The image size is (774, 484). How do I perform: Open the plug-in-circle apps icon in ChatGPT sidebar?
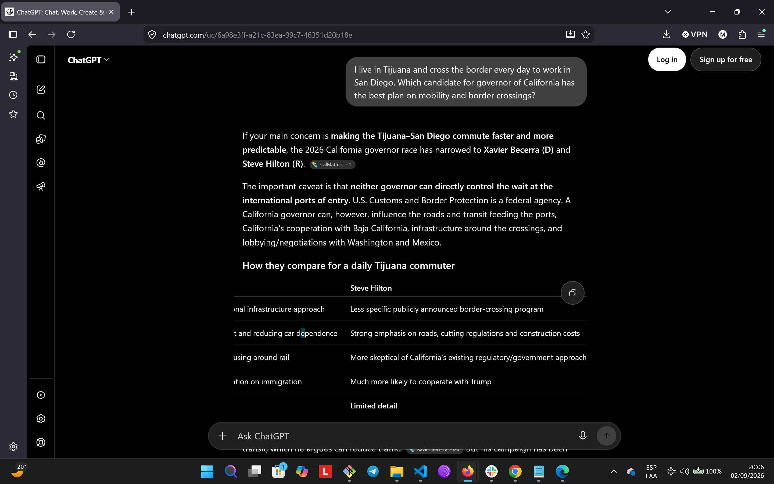pos(41,163)
